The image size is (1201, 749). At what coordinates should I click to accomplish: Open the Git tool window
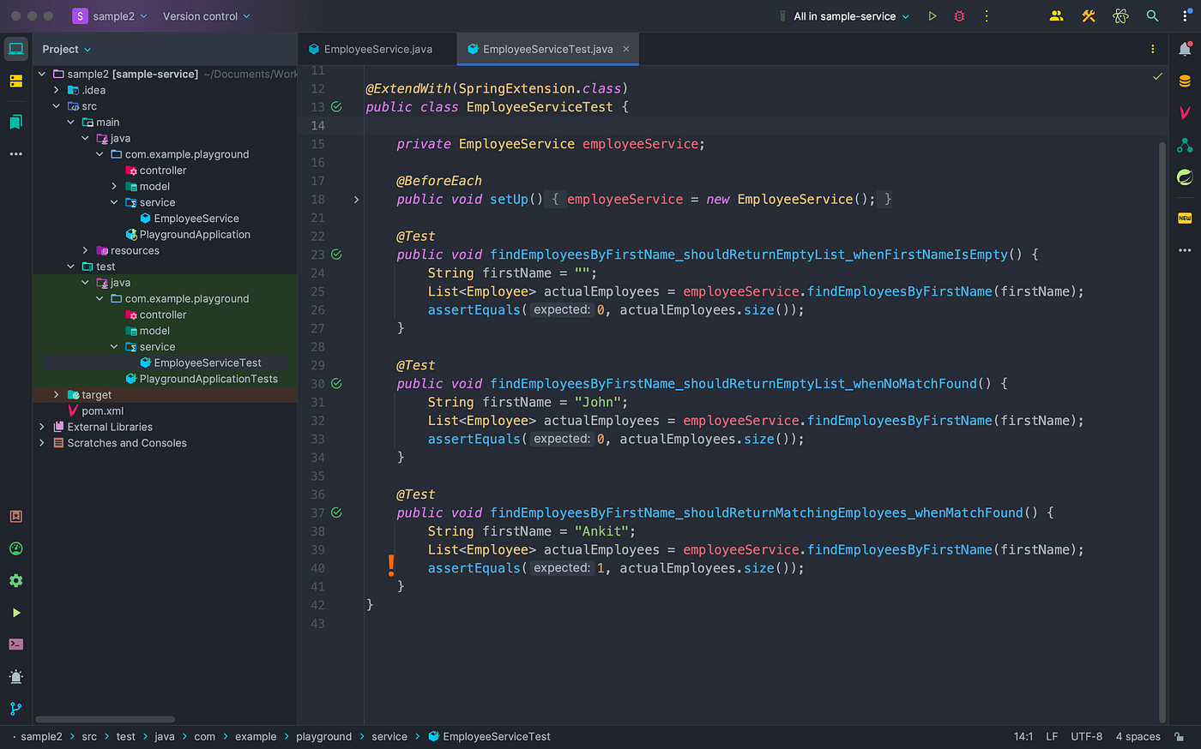(x=15, y=709)
